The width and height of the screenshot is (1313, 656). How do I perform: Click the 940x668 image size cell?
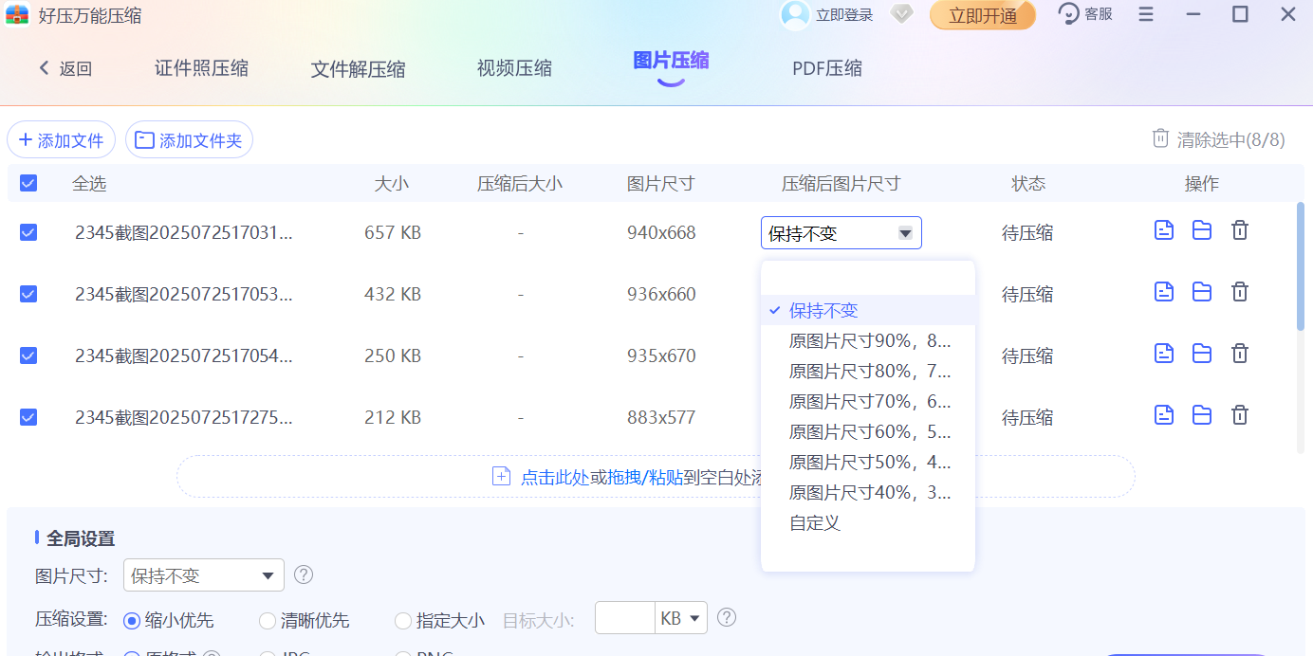(661, 232)
